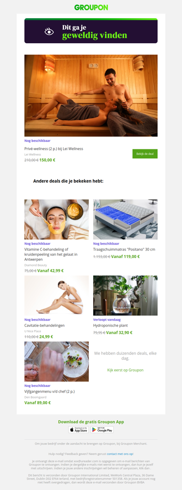Open the App Store download badge
Viewport: 182px width, 490px height.
point(79,430)
